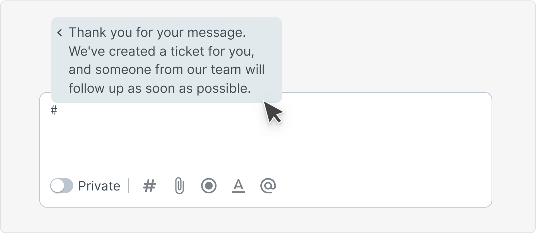
Task: Click the # toolbar item to browse shortcuts
Action: 149,186
